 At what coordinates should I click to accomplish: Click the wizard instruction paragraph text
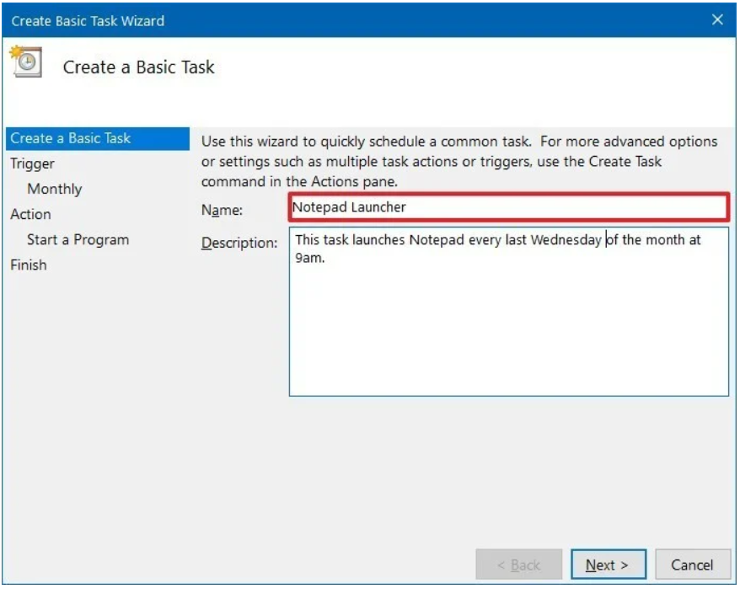[459, 161]
